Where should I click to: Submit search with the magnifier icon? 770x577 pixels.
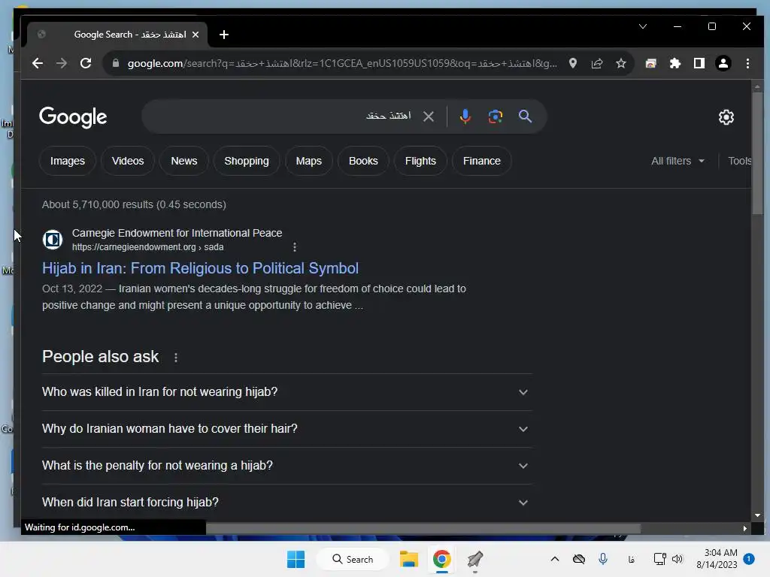[525, 116]
